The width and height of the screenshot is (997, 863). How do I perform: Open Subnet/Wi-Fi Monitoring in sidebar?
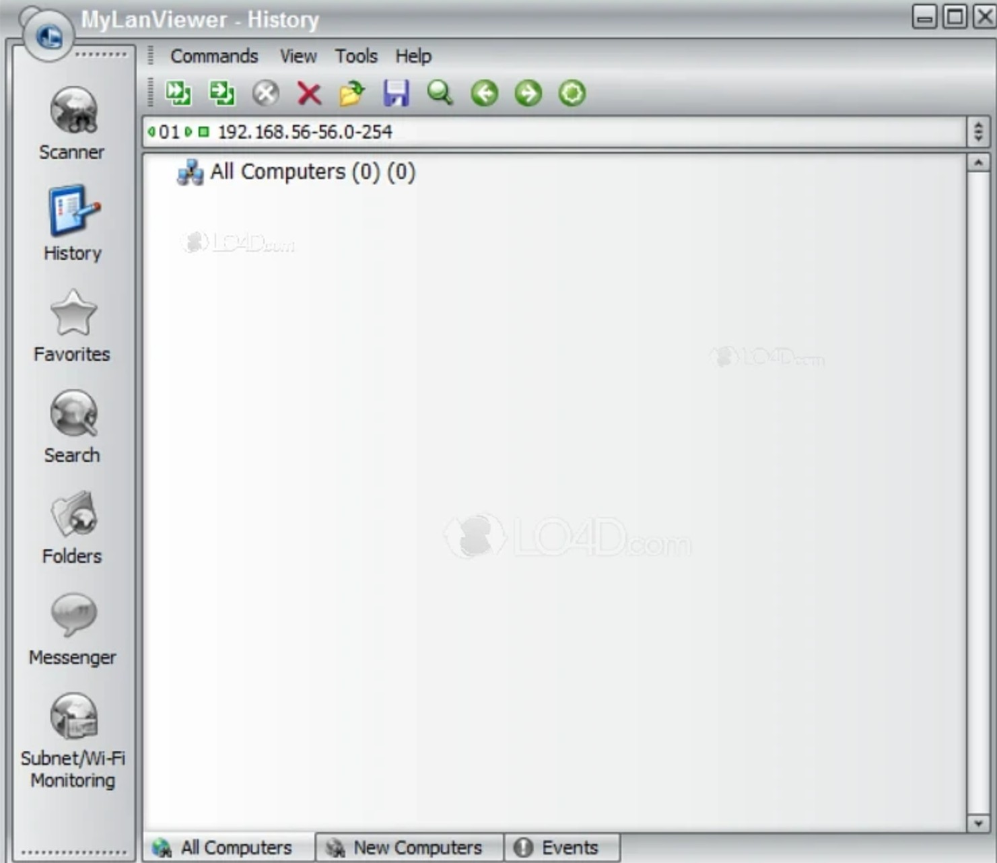(73, 741)
